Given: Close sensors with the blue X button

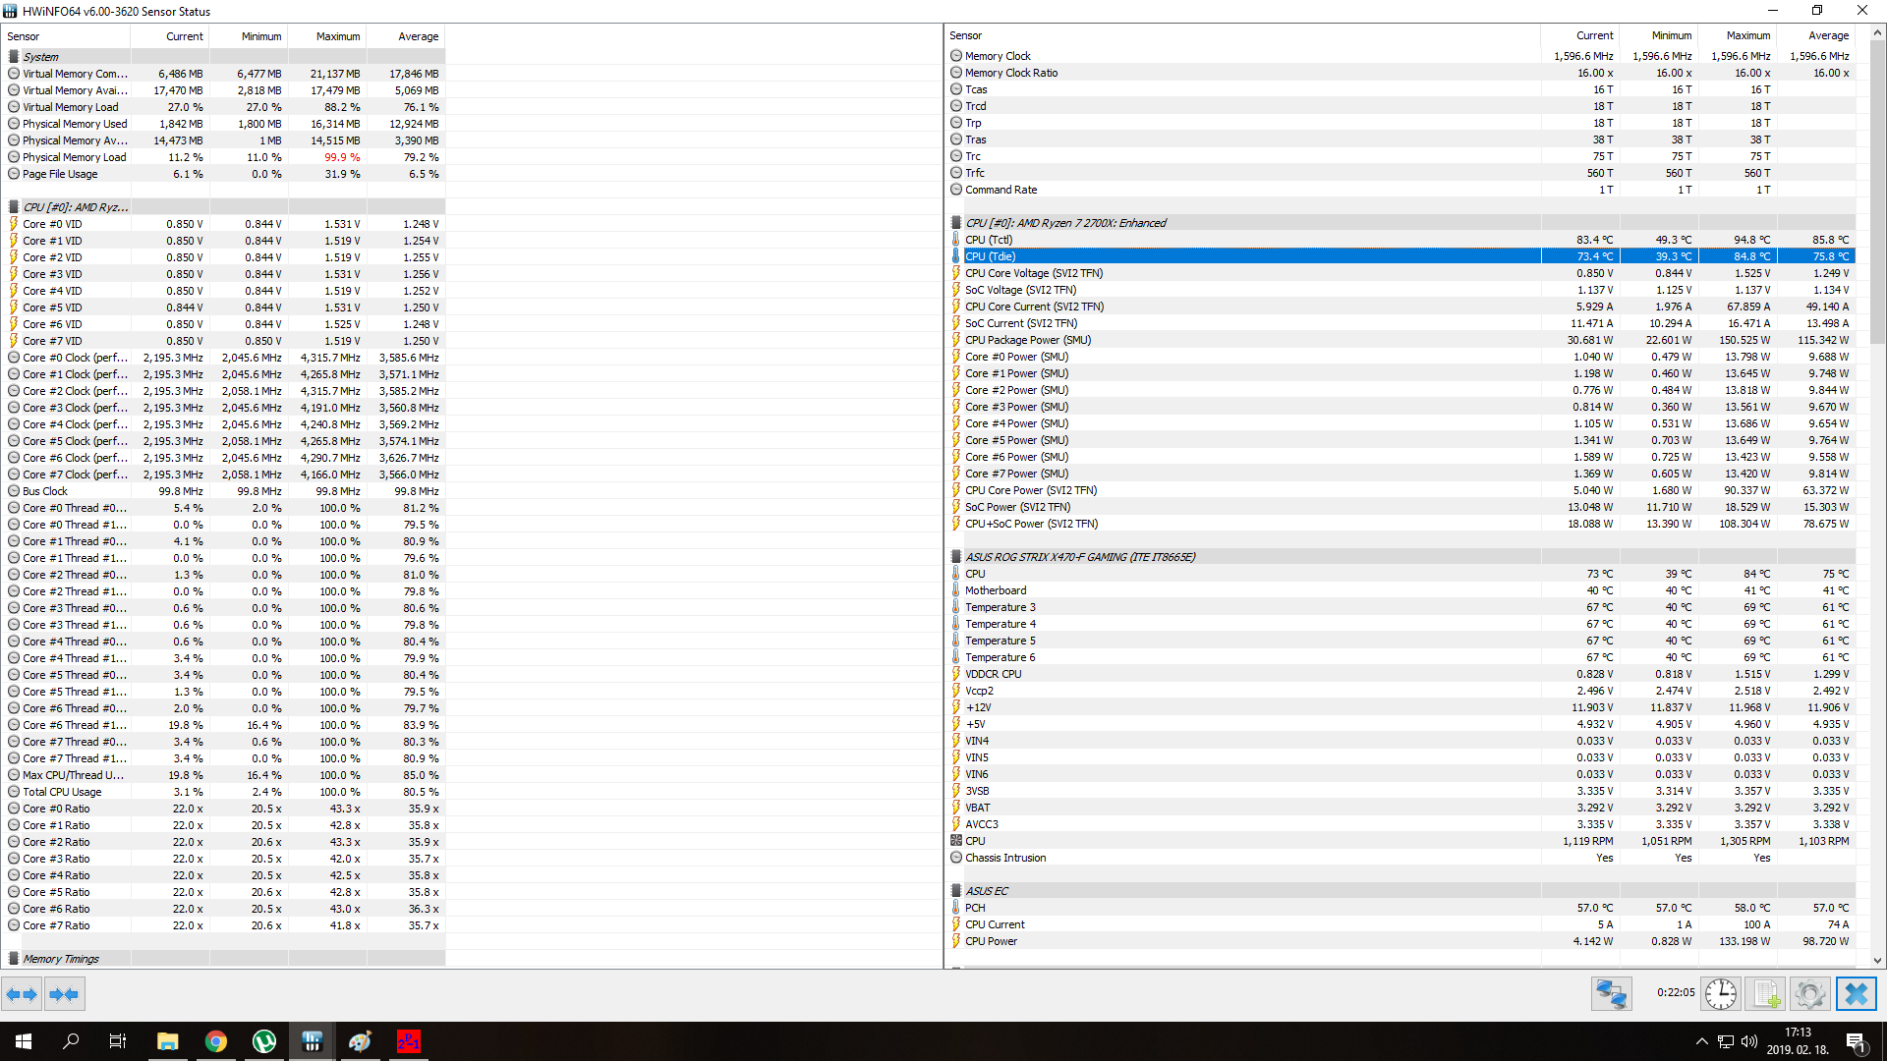Looking at the screenshot, I should (x=1856, y=994).
